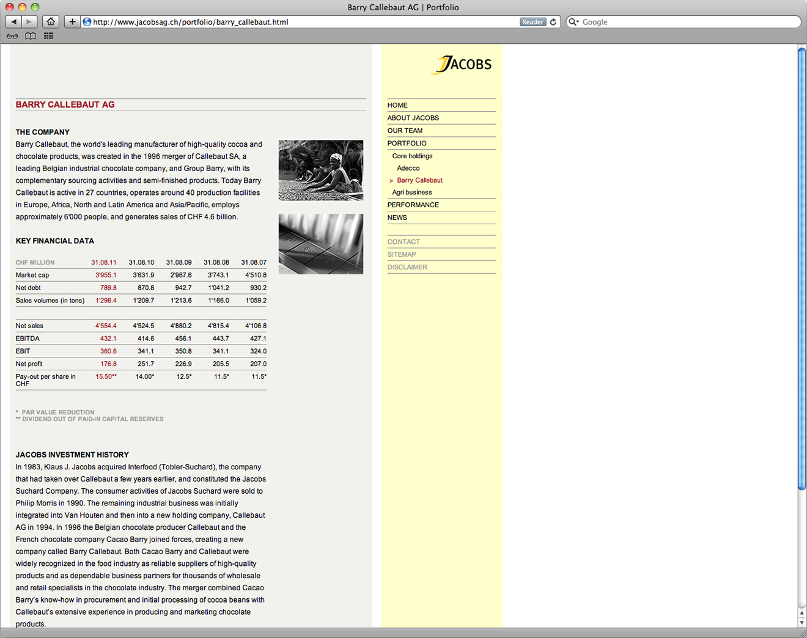Click the scroll down arrow on scrollbar
Viewport: 807px width, 638px height.
pyautogui.click(x=801, y=623)
